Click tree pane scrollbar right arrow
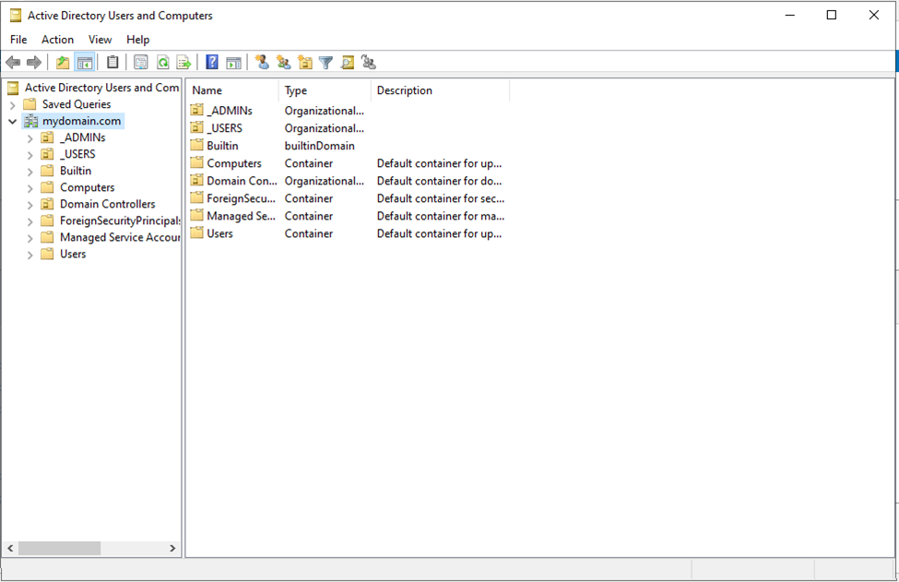The image size is (899, 582). pos(172,549)
